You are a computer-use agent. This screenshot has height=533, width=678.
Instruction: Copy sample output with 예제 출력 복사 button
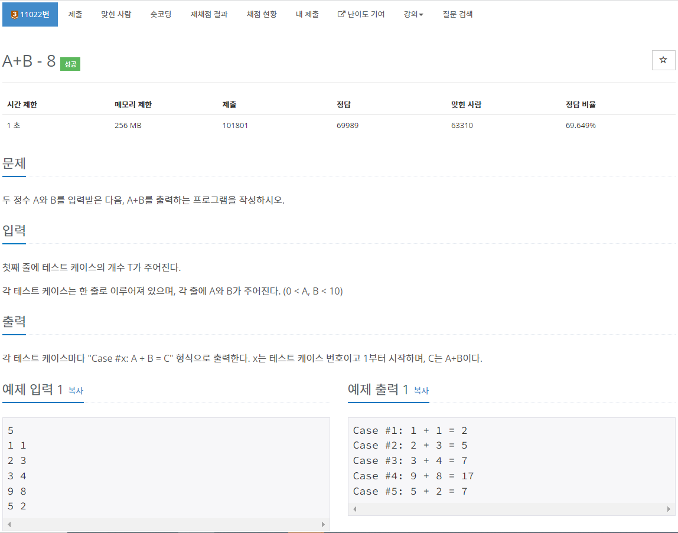(x=422, y=391)
